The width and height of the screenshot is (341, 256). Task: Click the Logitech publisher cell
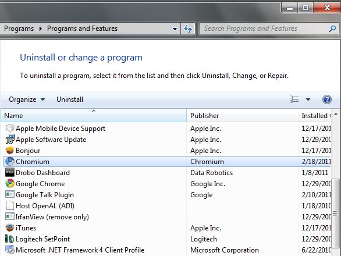tap(204, 239)
